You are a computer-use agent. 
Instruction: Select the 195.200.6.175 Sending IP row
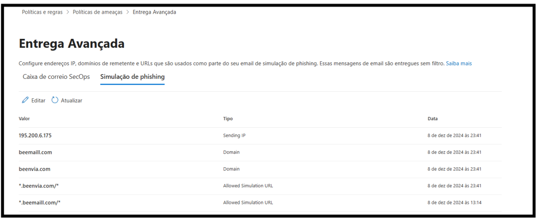pyautogui.click(x=260, y=135)
